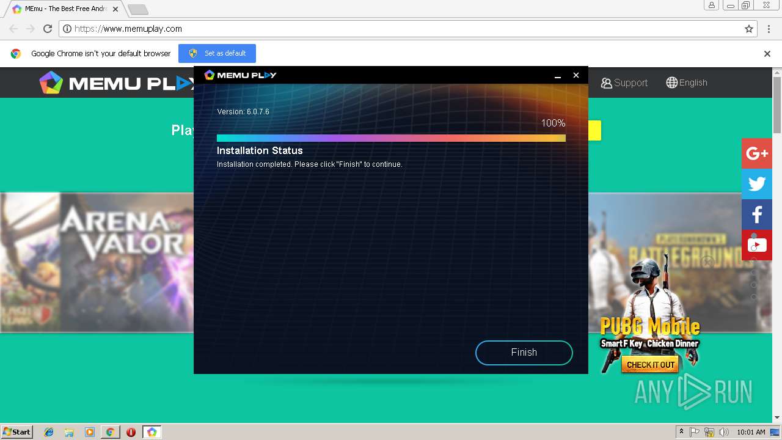This screenshot has width=782, height=440.
Task: Close the MEmu browser tab
Action: 115,9
